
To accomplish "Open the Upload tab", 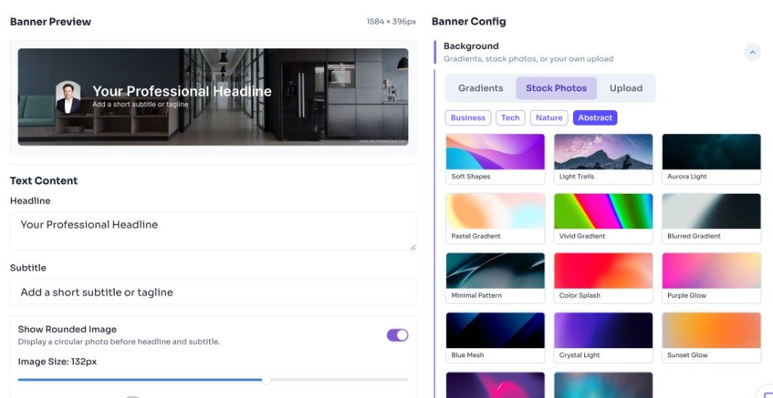I will point(626,88).
